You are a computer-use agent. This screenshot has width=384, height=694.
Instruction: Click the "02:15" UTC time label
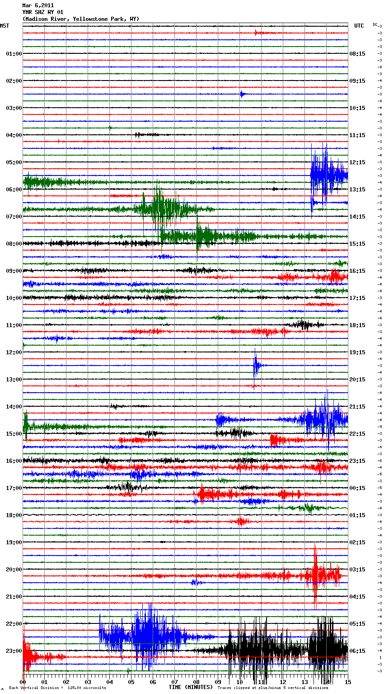click(x=357, y=542)
